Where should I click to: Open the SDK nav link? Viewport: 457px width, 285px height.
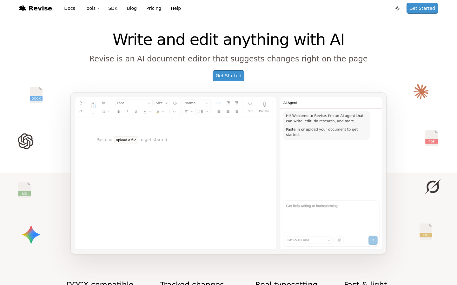coord(113,8)
